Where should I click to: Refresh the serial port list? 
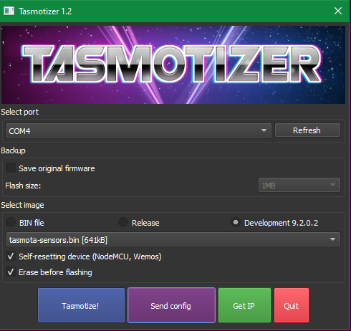click(307, 130)
